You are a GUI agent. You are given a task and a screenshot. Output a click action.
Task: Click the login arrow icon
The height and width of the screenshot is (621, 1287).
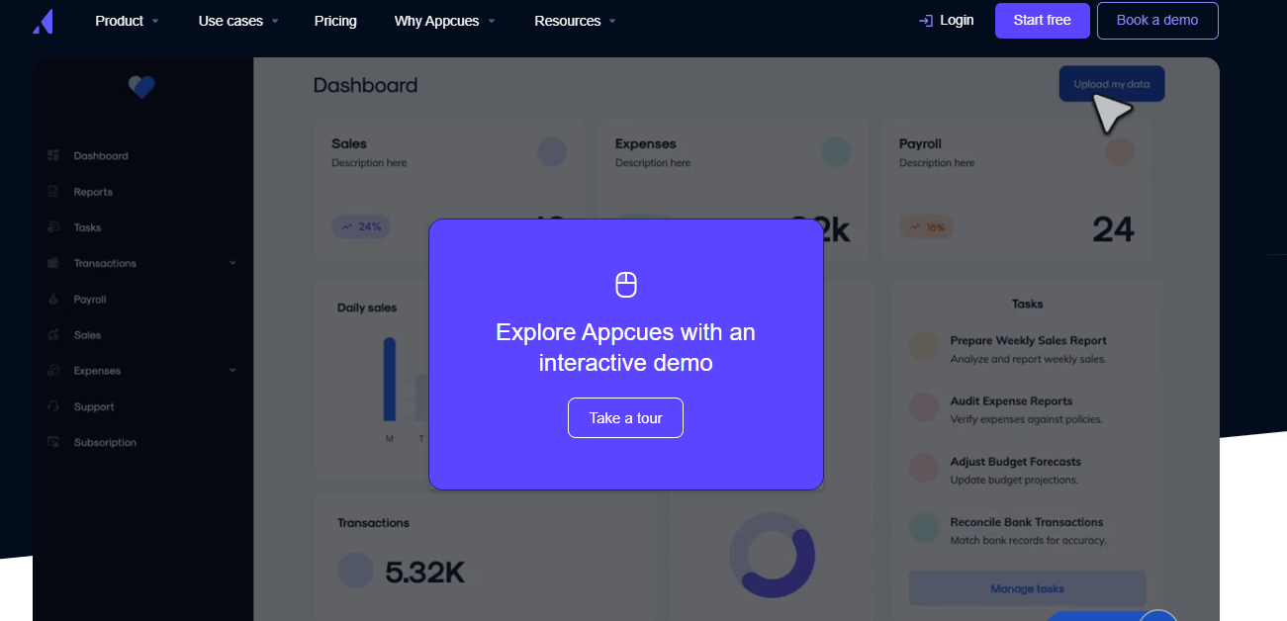click(x=926, y=21)
